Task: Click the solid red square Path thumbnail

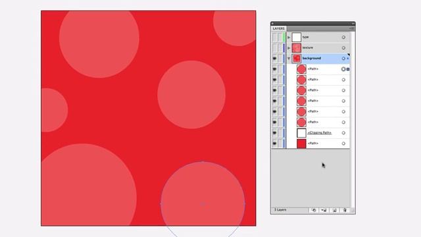Action: tap(301, 144)
